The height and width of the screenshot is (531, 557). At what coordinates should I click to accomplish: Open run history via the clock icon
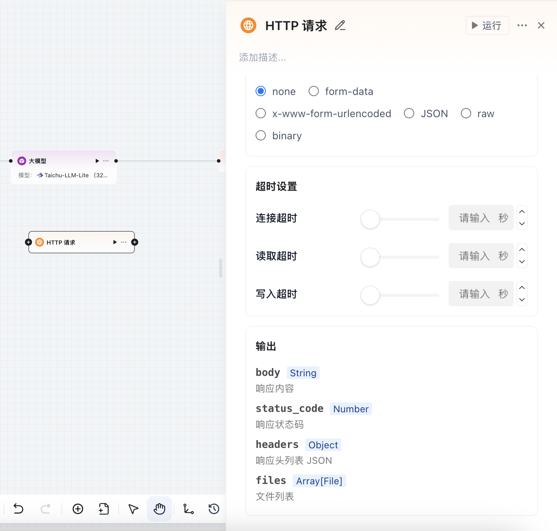click(213, 509)
